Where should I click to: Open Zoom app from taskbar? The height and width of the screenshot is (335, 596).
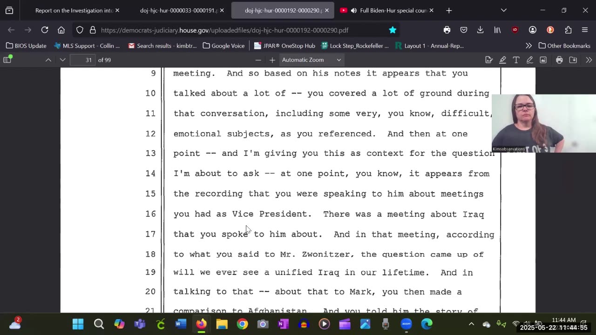tap(406, 324)
